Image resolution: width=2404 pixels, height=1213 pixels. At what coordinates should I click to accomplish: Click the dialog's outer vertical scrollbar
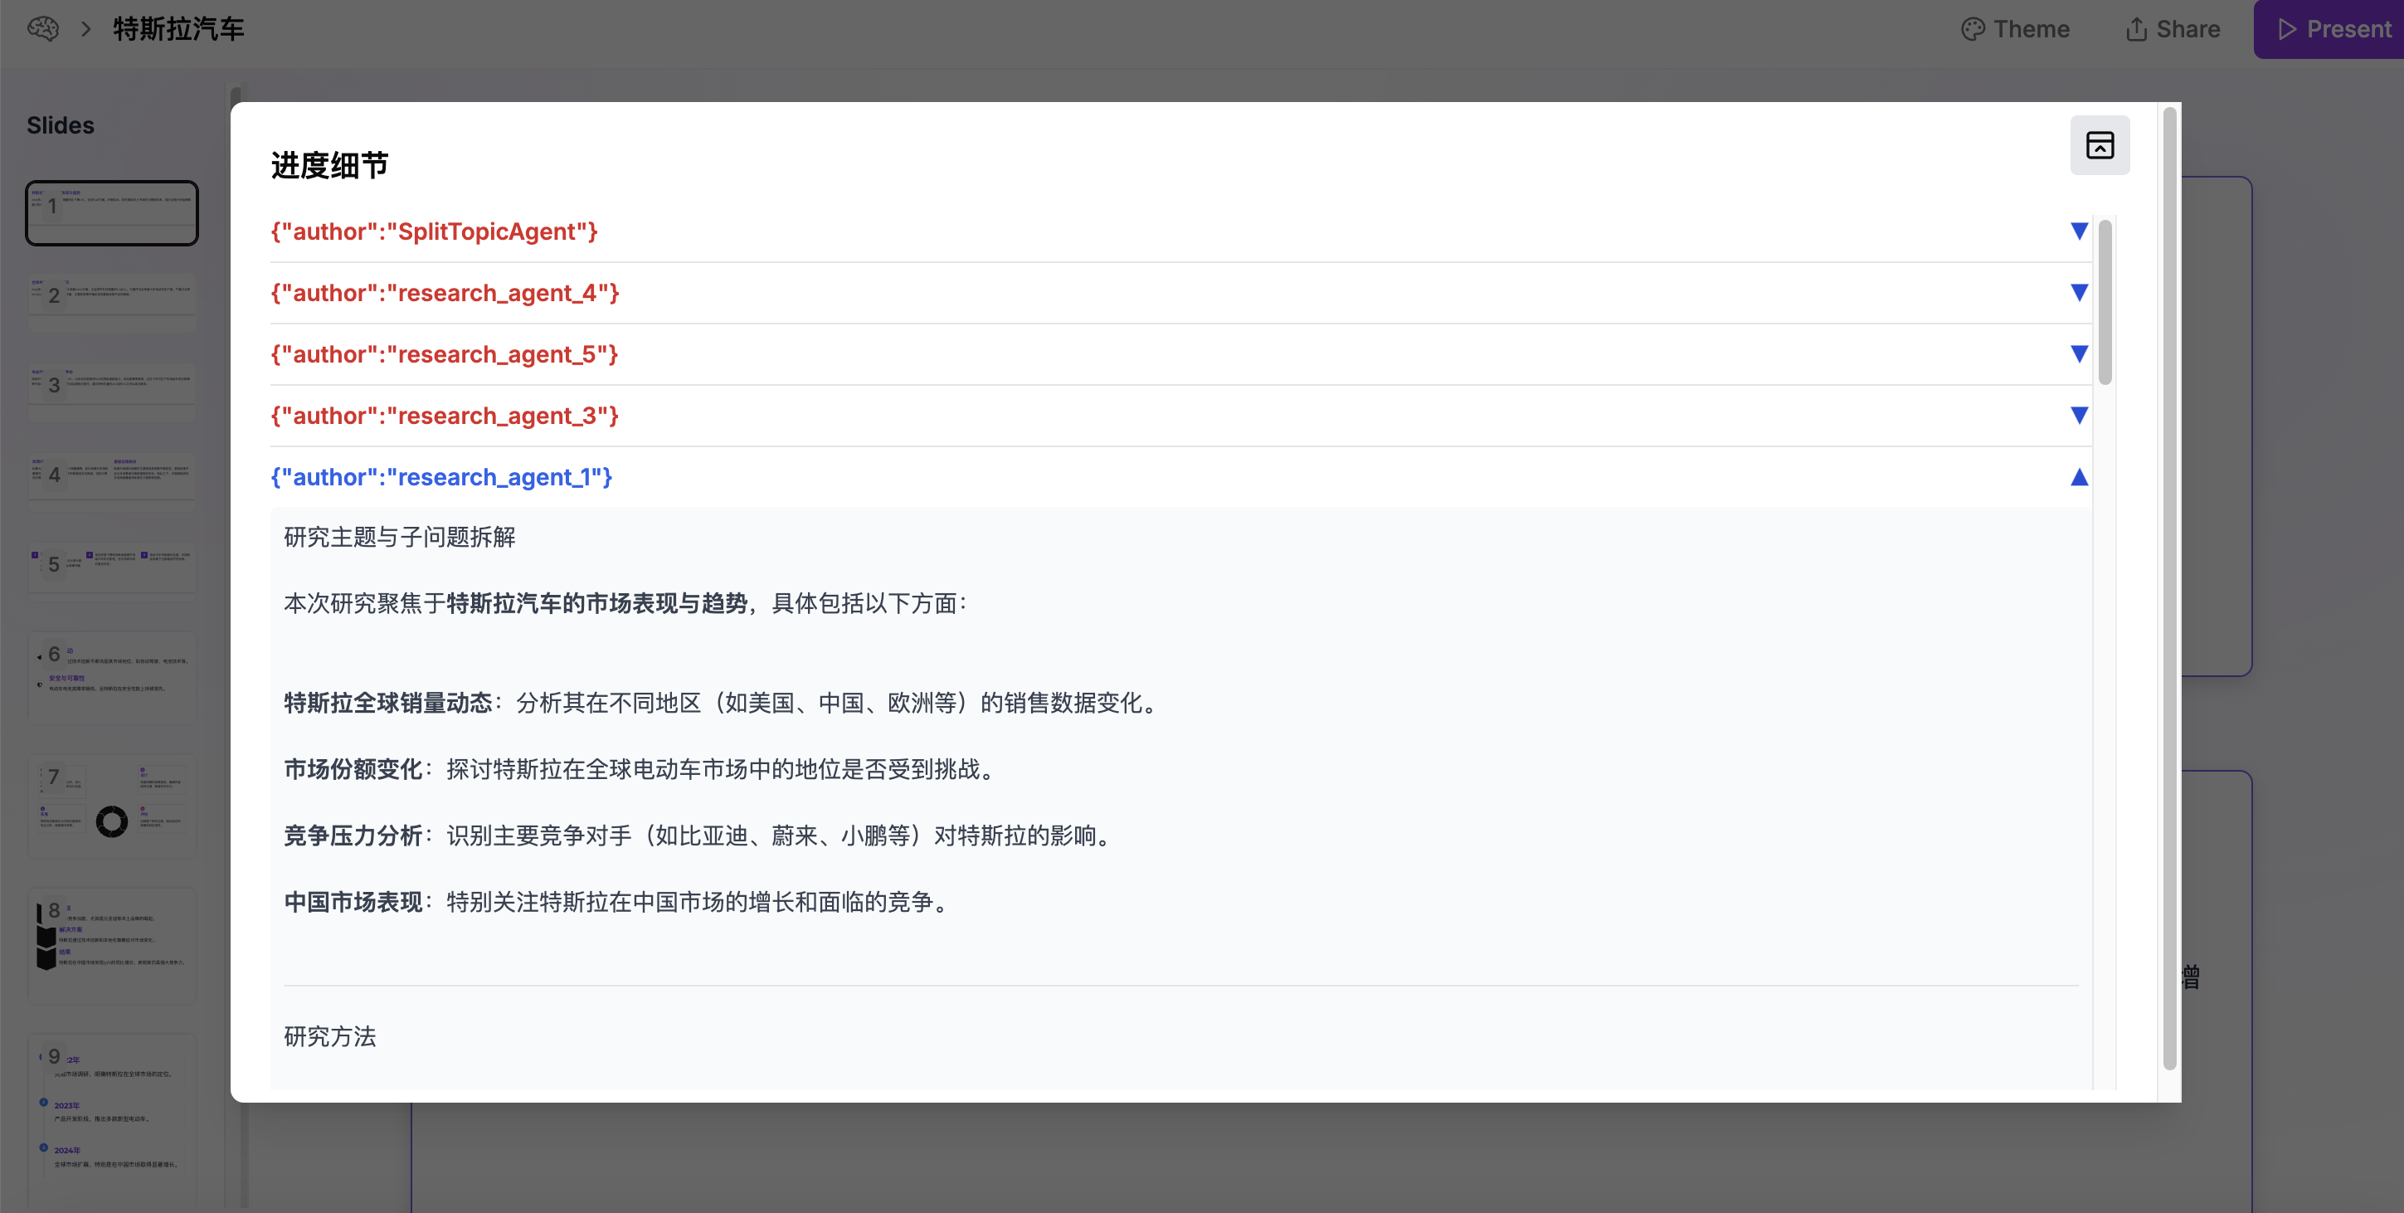pos(2168,588)
